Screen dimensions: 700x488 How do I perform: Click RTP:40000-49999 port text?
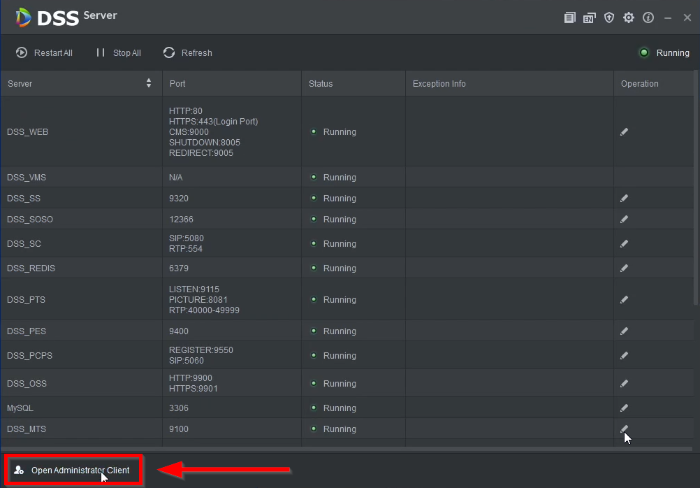point(204,310)
